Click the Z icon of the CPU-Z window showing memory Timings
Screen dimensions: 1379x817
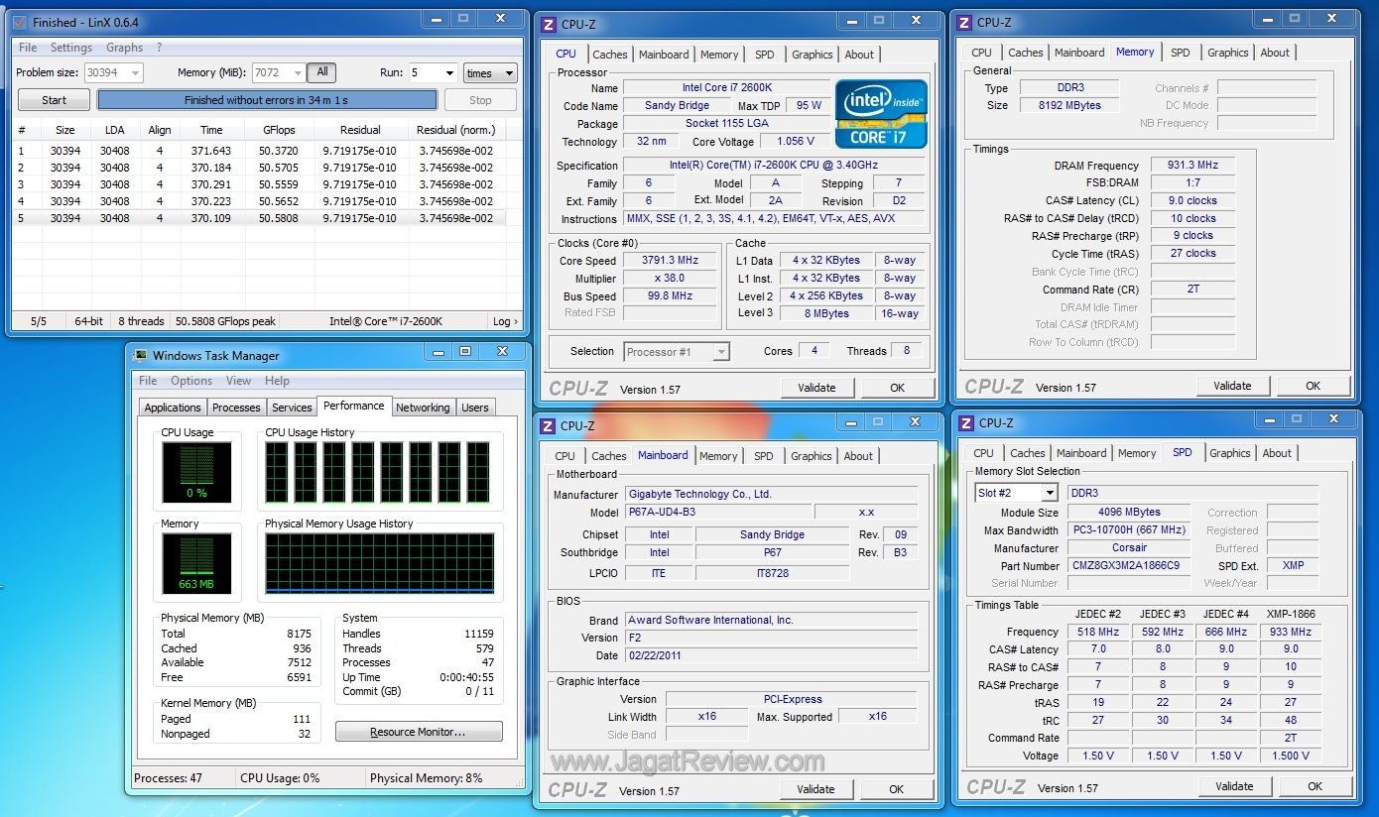[964, 23]
